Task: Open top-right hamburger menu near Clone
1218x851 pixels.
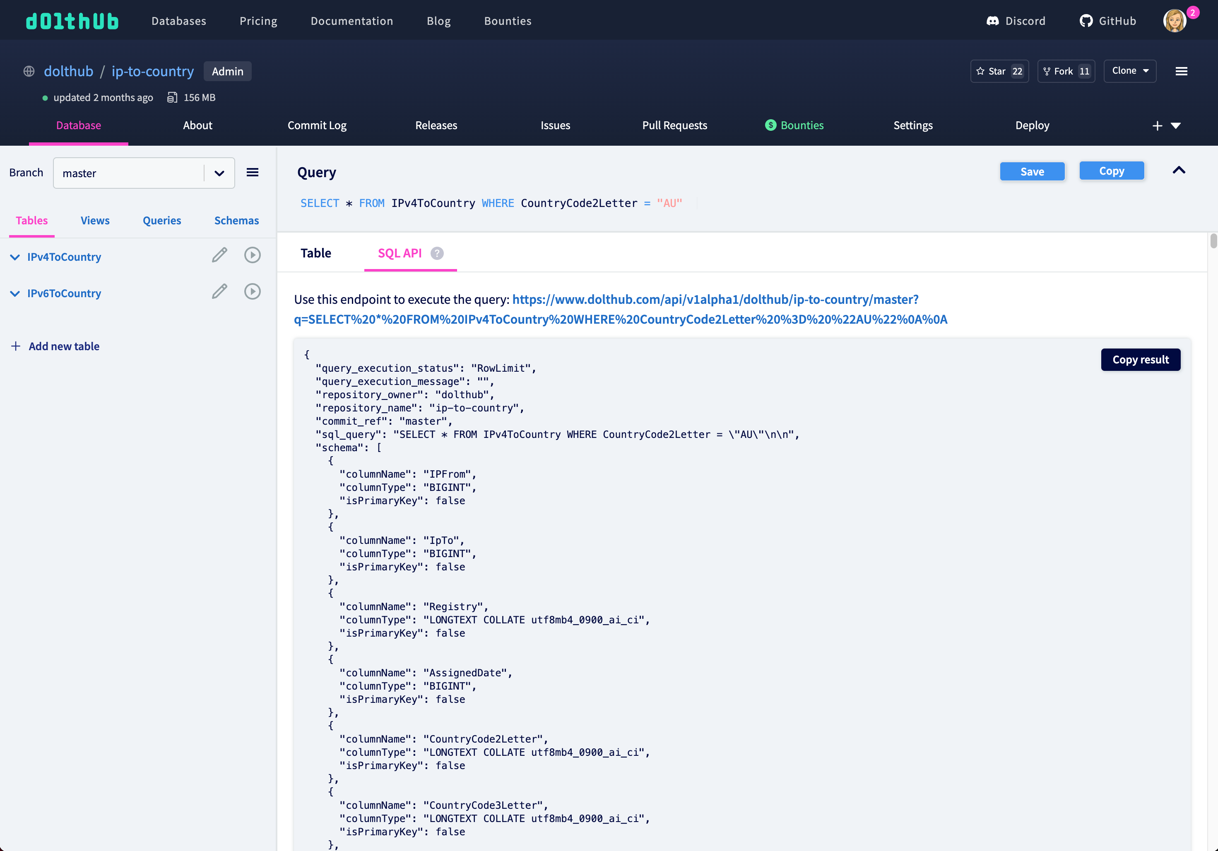Action: (1181, 71)
